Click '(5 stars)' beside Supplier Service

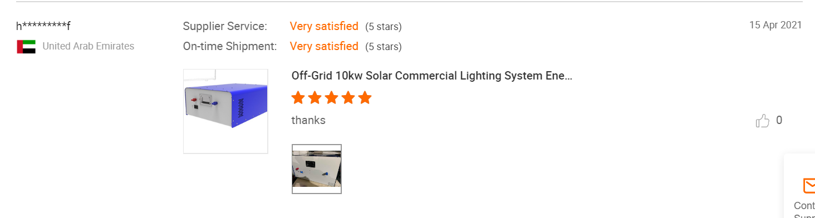tap(384, 27)
